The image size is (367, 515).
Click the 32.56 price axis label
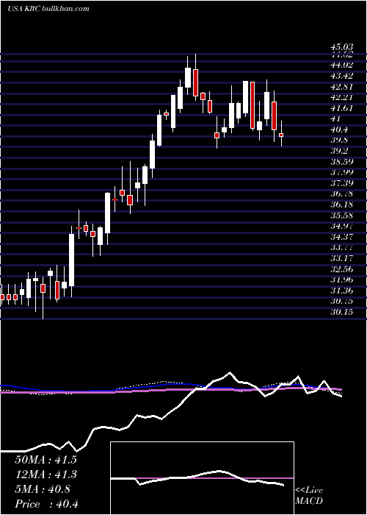pos(341,269)
